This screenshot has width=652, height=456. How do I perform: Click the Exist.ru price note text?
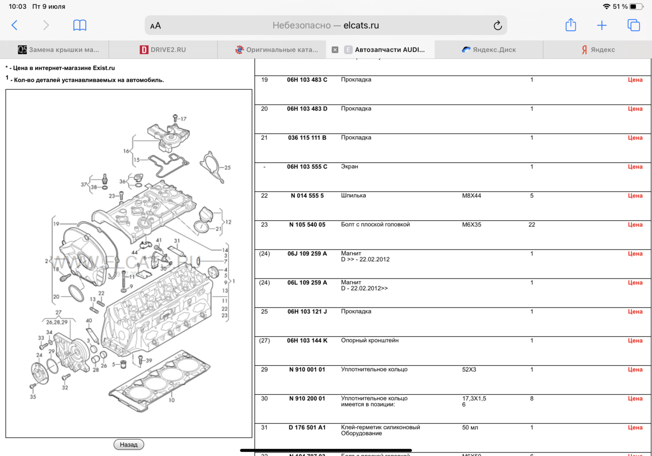(x=60, y=68)
